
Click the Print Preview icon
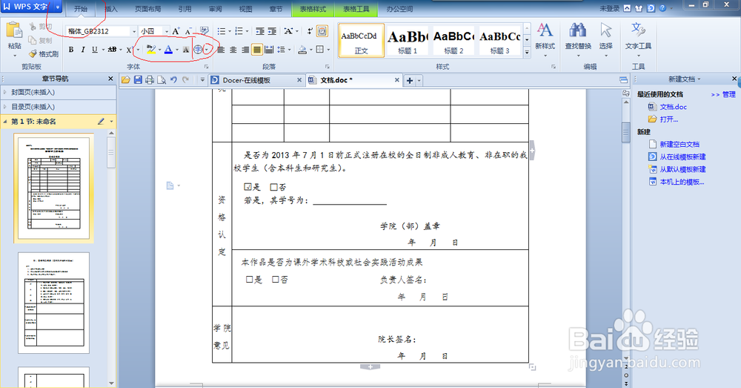(162, 80)
